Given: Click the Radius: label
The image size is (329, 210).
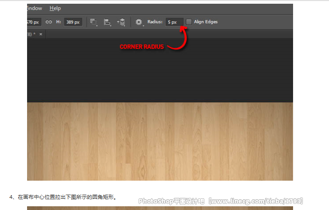Looking at the screenshot, I should click(155, 22).
